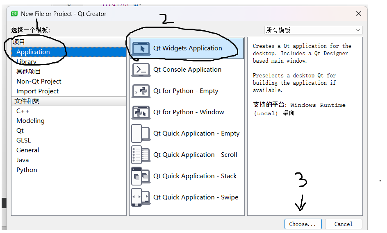The width and height of the screenshot is (387, 233).
Task: Click the 支持的平台 platform info text
Action: point(299,109)
